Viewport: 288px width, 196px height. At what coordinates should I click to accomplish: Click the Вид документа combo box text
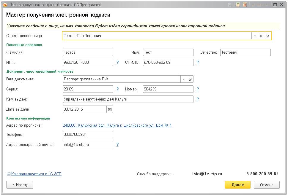click(x=122, y=79)
